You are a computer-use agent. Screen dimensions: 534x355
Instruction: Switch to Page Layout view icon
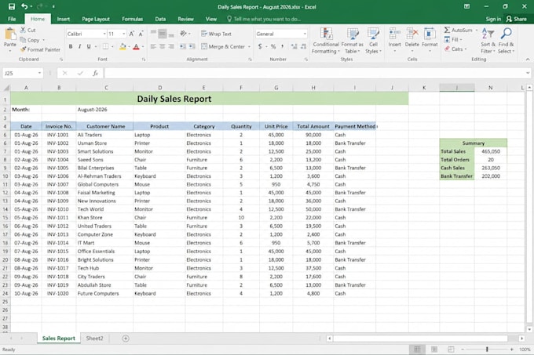tap(434, 350)
